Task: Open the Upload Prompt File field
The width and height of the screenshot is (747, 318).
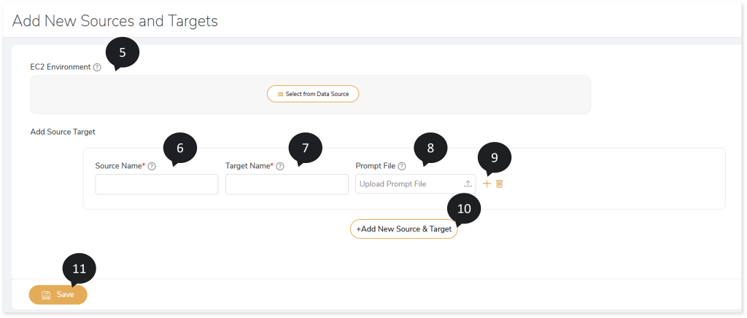Action: click(x=415, y=184)
